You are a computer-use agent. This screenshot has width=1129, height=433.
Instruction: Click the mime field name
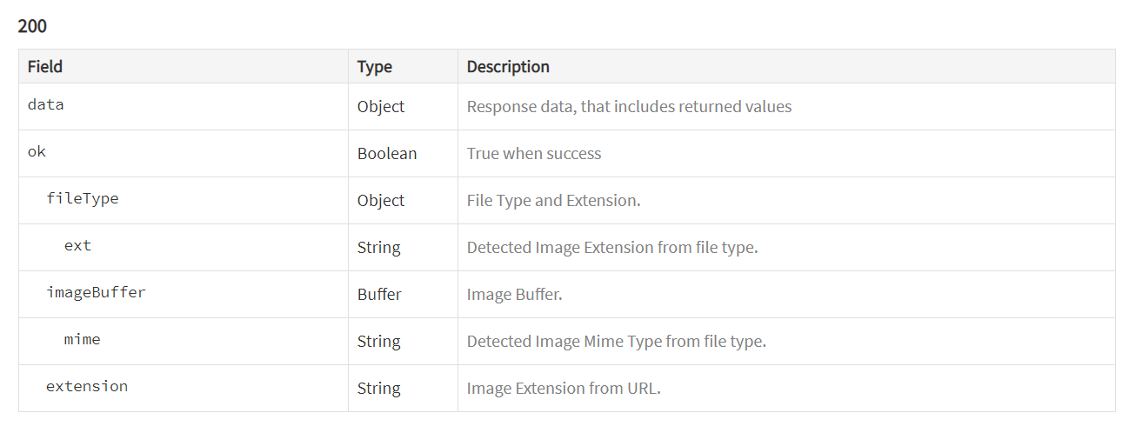[83, 339]
